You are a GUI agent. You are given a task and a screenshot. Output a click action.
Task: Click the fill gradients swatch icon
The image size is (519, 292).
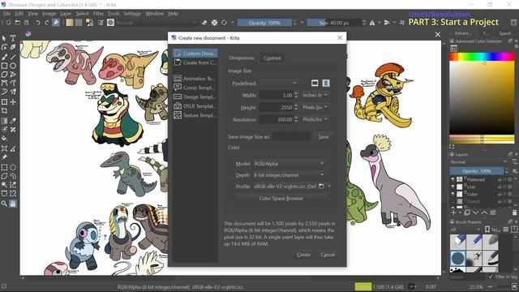click(x=69, y=23)
